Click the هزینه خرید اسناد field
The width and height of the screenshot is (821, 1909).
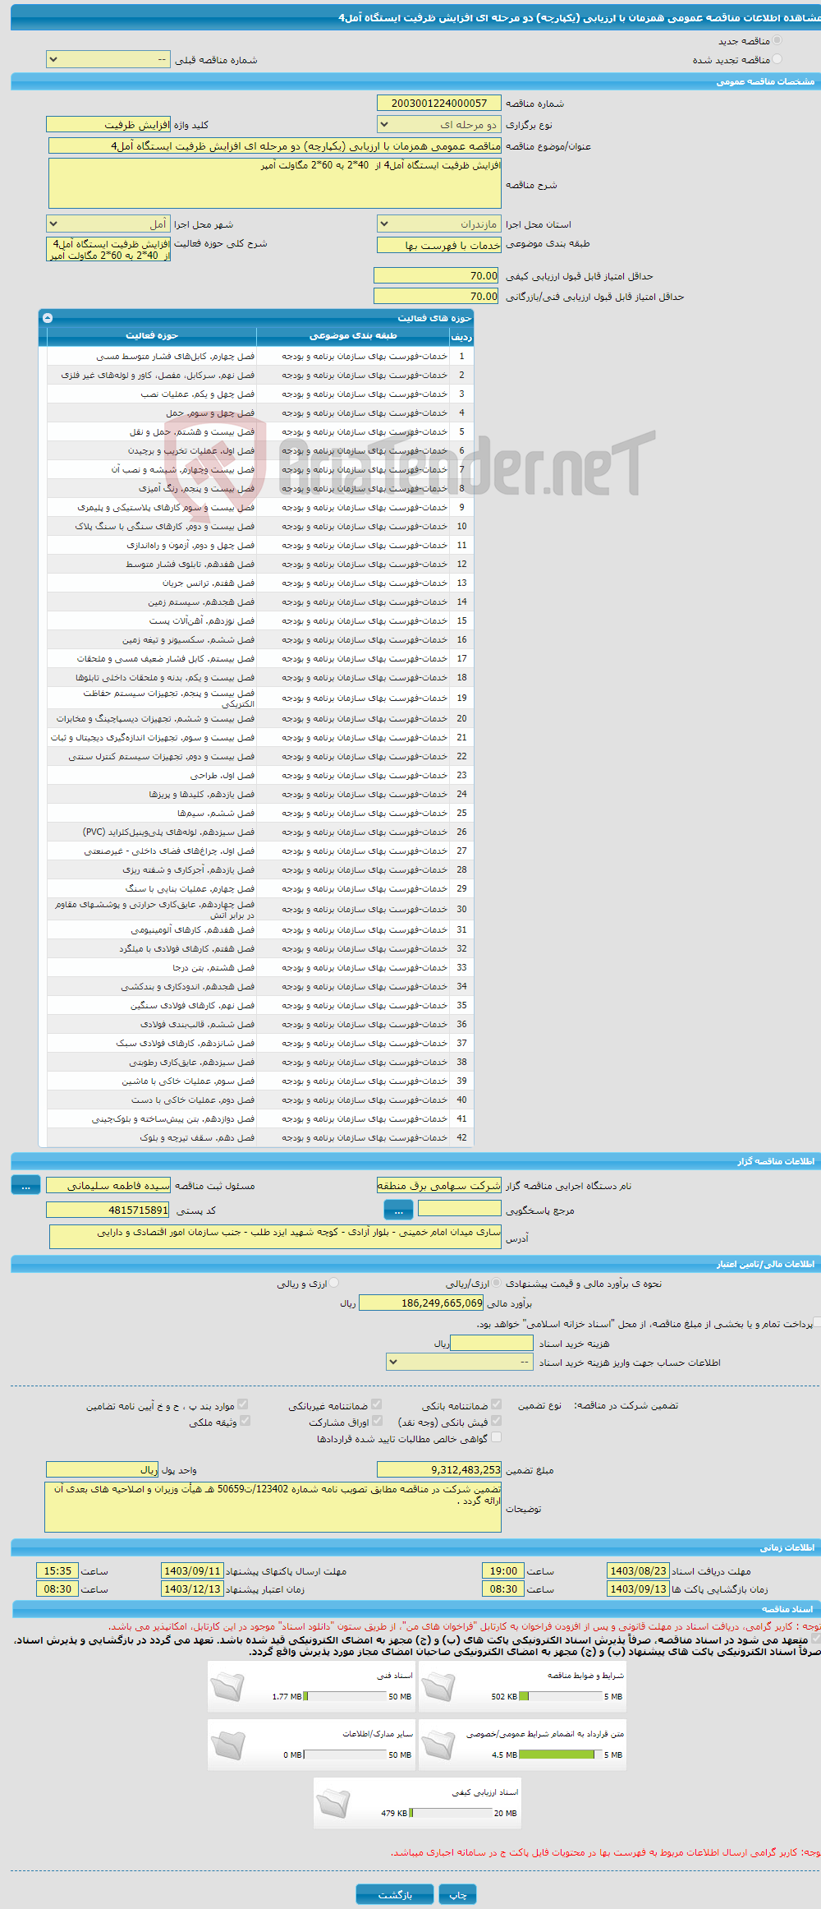492,1343
